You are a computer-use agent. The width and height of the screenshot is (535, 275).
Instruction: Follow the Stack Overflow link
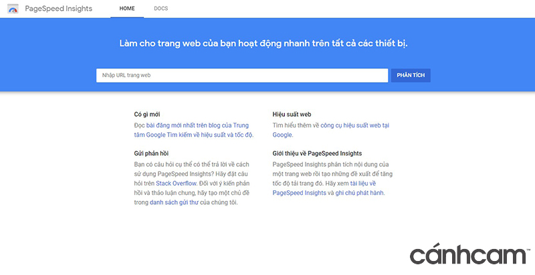(176, 183)
